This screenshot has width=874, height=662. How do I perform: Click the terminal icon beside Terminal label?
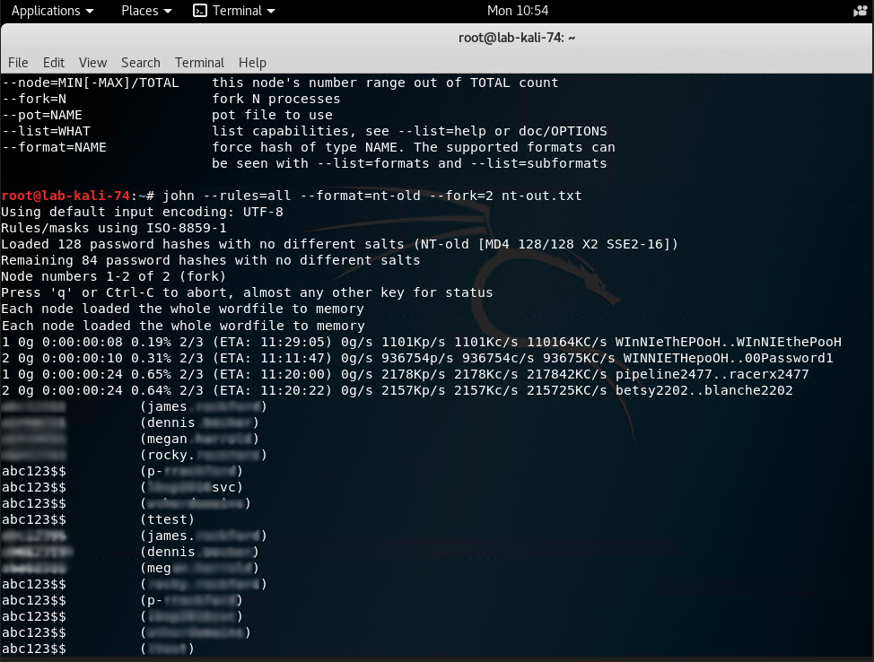point(199,11)
